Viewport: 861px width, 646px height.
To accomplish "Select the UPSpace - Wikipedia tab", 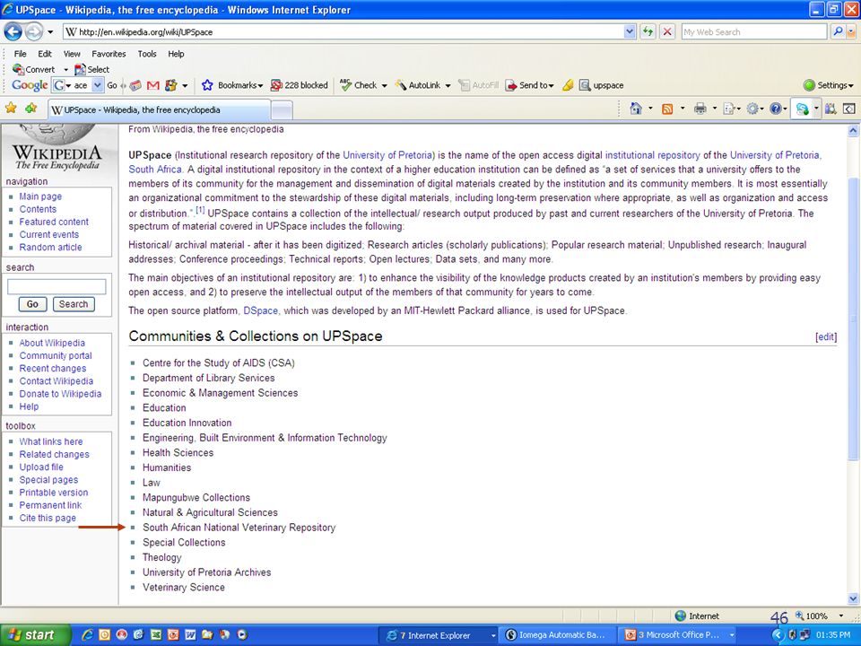I will [160, 109].
